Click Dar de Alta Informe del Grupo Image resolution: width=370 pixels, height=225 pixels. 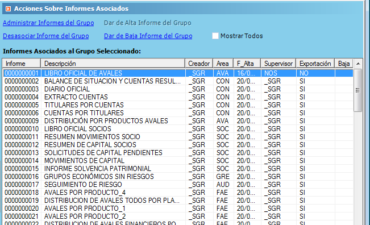tap(147, 23)
